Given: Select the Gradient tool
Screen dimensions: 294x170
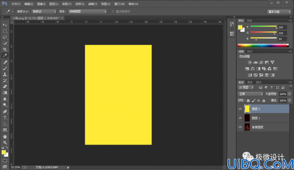Looking at the screenshot, I should pos(5,93).
